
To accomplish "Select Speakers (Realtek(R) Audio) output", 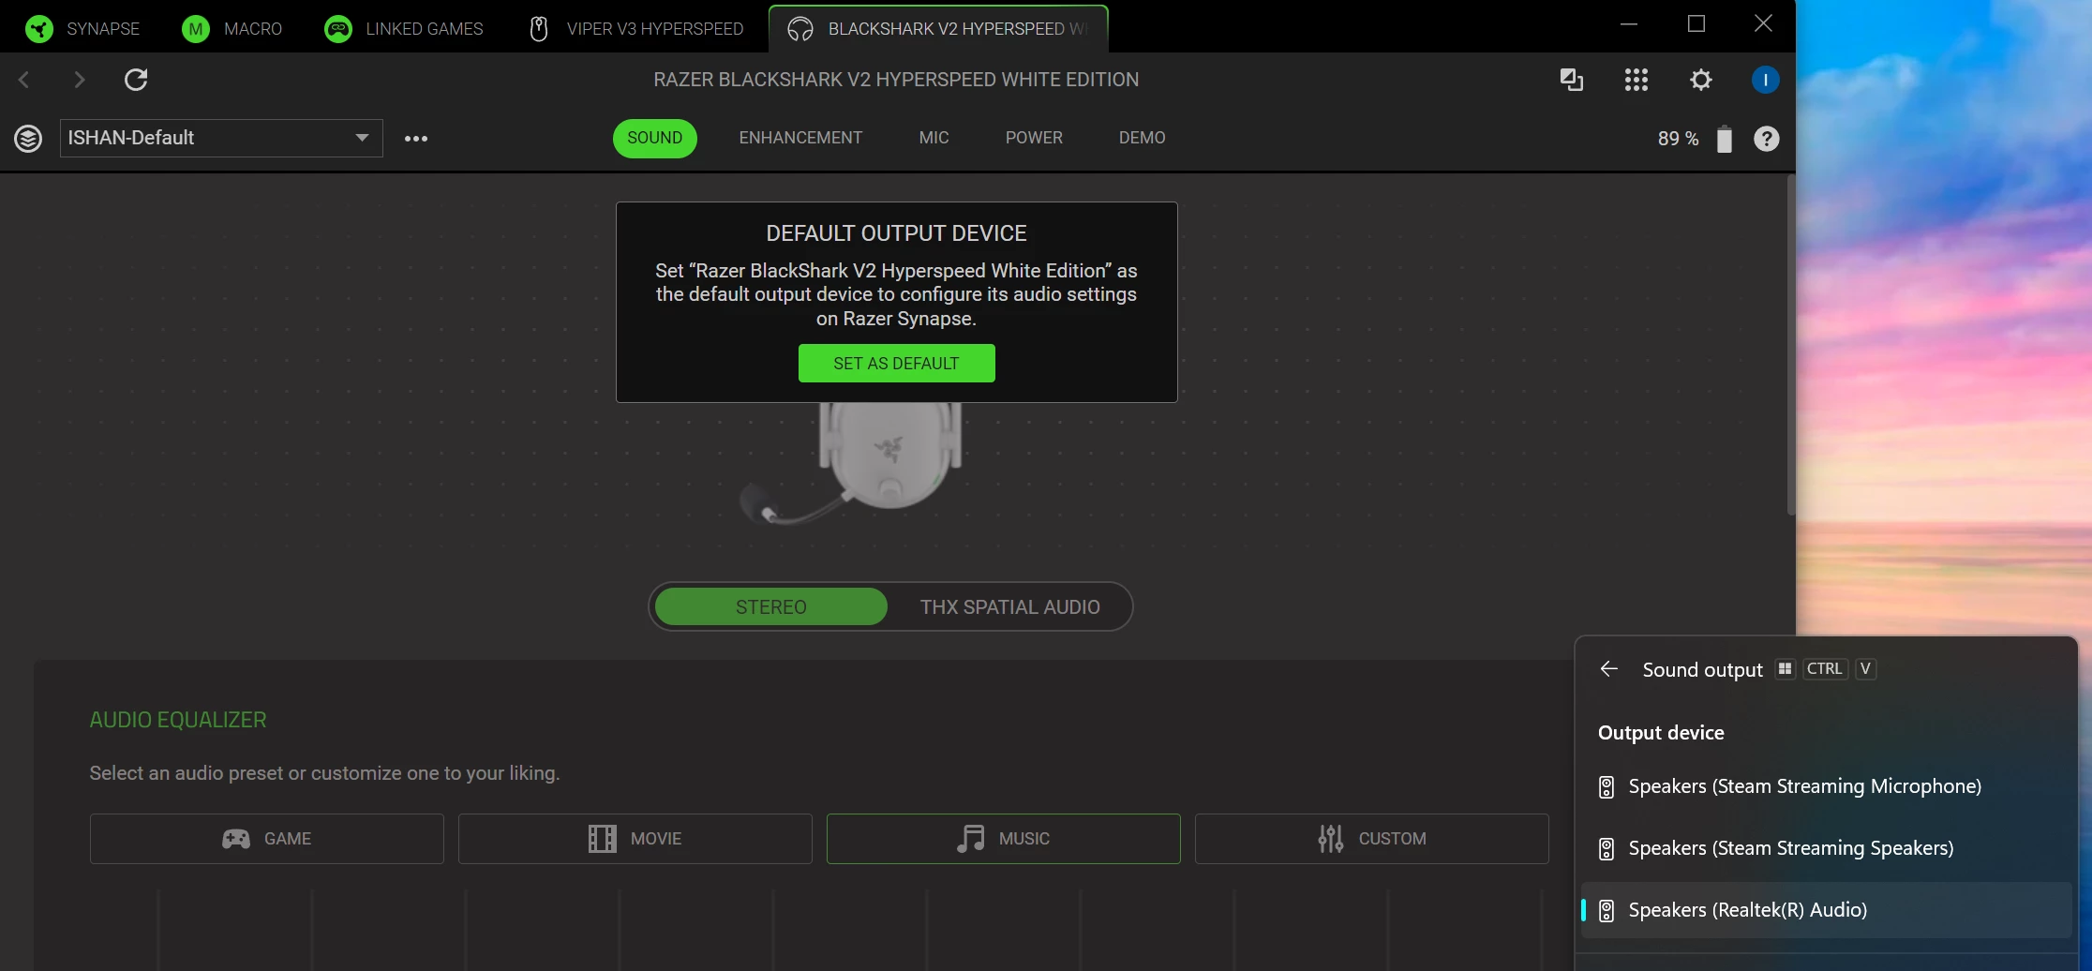I will coord(1826,910).
